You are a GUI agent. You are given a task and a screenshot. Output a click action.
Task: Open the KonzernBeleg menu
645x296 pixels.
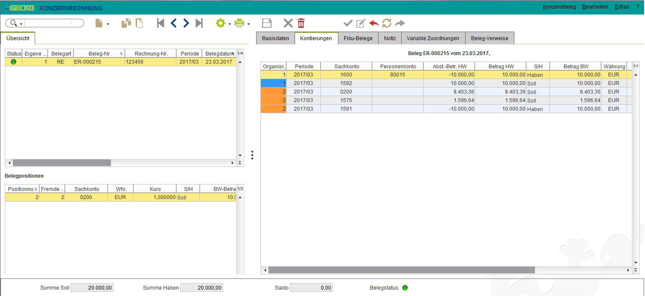(x=559, y=7)
